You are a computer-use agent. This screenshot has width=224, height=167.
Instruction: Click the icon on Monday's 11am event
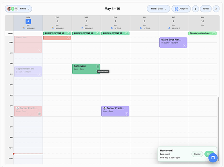point(39,50)
